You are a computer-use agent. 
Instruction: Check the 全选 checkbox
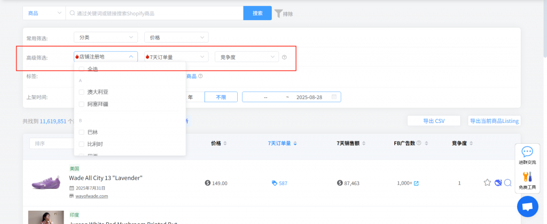point(81,69)
